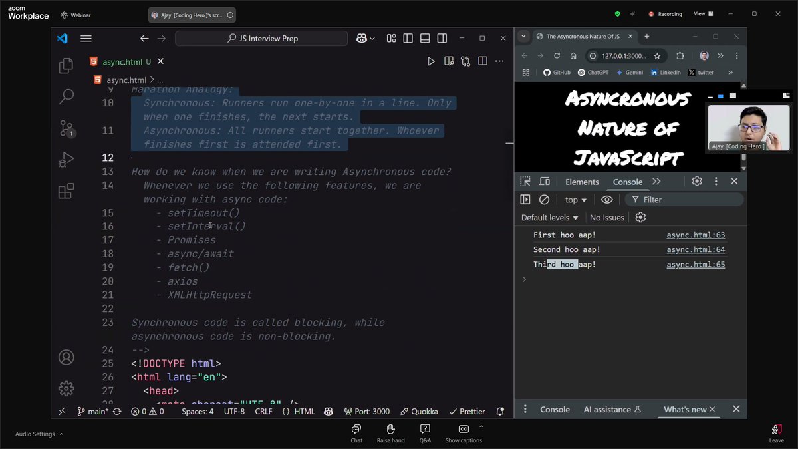Screen dimensions: 798x449
Task: Toggle the secondary side bar
Action: 442,39
